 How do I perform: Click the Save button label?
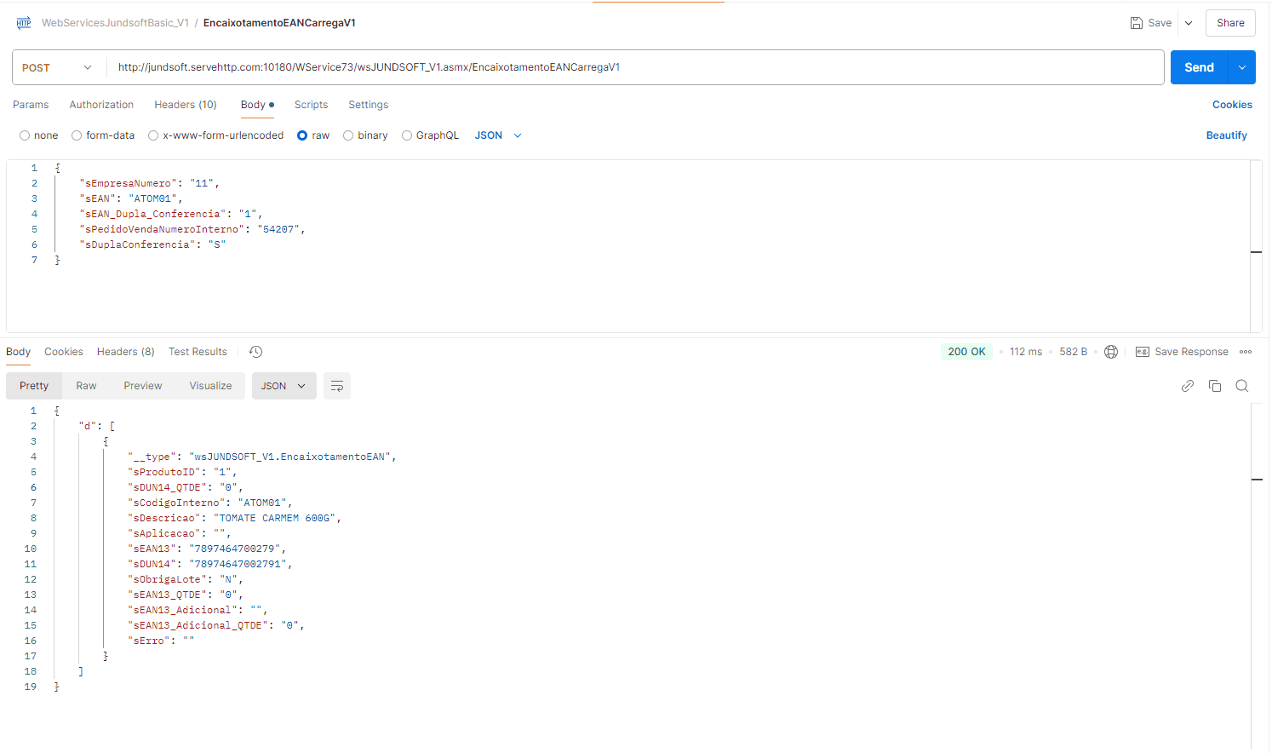(1160, 23)
